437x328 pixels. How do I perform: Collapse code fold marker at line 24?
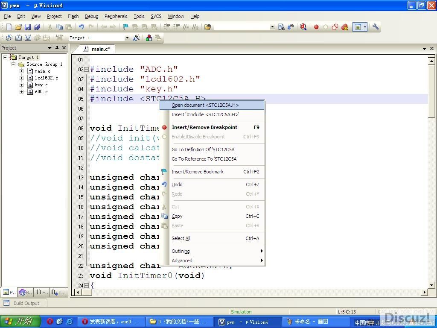[86, 285]
